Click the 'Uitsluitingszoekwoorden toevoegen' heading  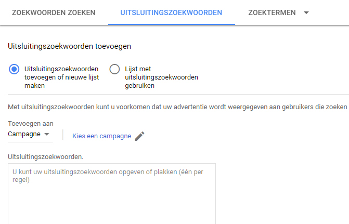point(70,46)
